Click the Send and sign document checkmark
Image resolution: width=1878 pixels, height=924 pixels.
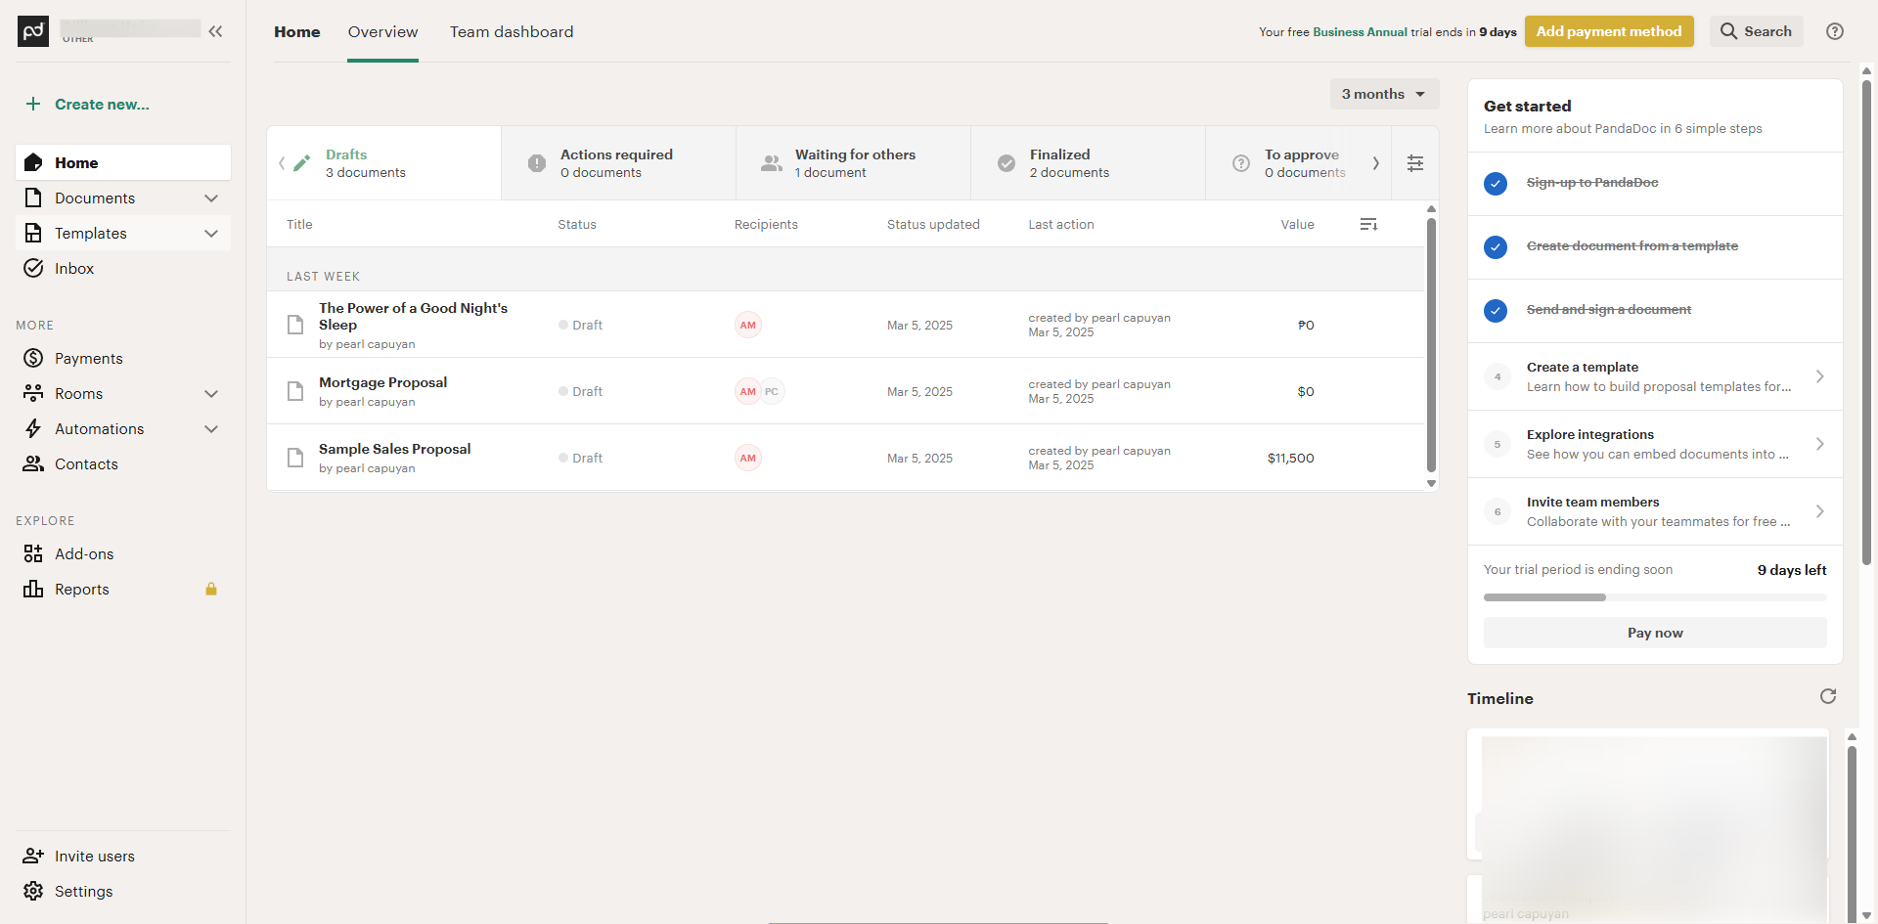(1496, 310)
